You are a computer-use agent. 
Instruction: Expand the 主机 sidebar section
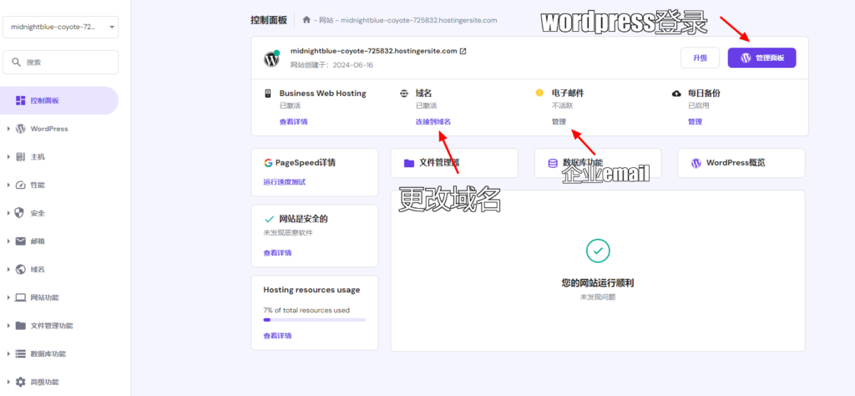tap(9, 156)
